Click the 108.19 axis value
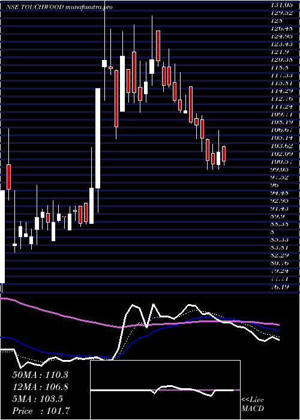 coord(282,122)
